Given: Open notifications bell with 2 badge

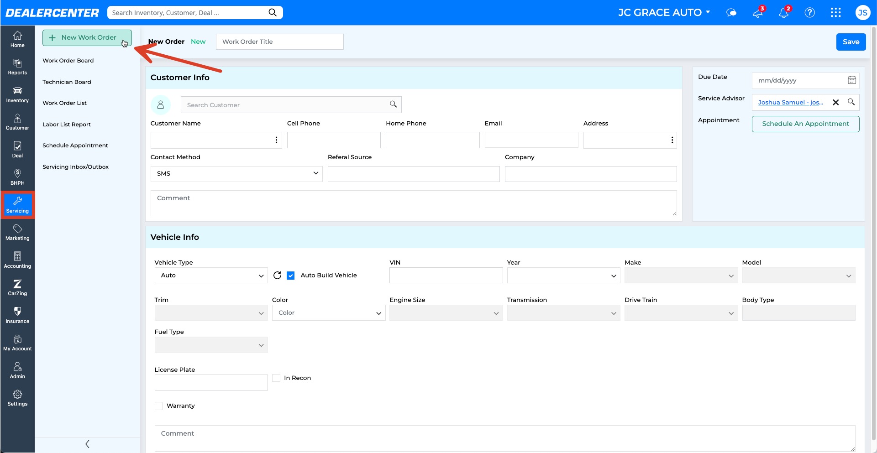Looking at the screenshot, I should 784,12.
